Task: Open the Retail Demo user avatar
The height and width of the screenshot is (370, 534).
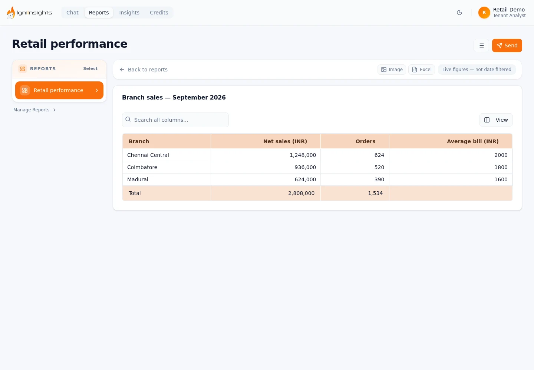Action: click(484, 13)
